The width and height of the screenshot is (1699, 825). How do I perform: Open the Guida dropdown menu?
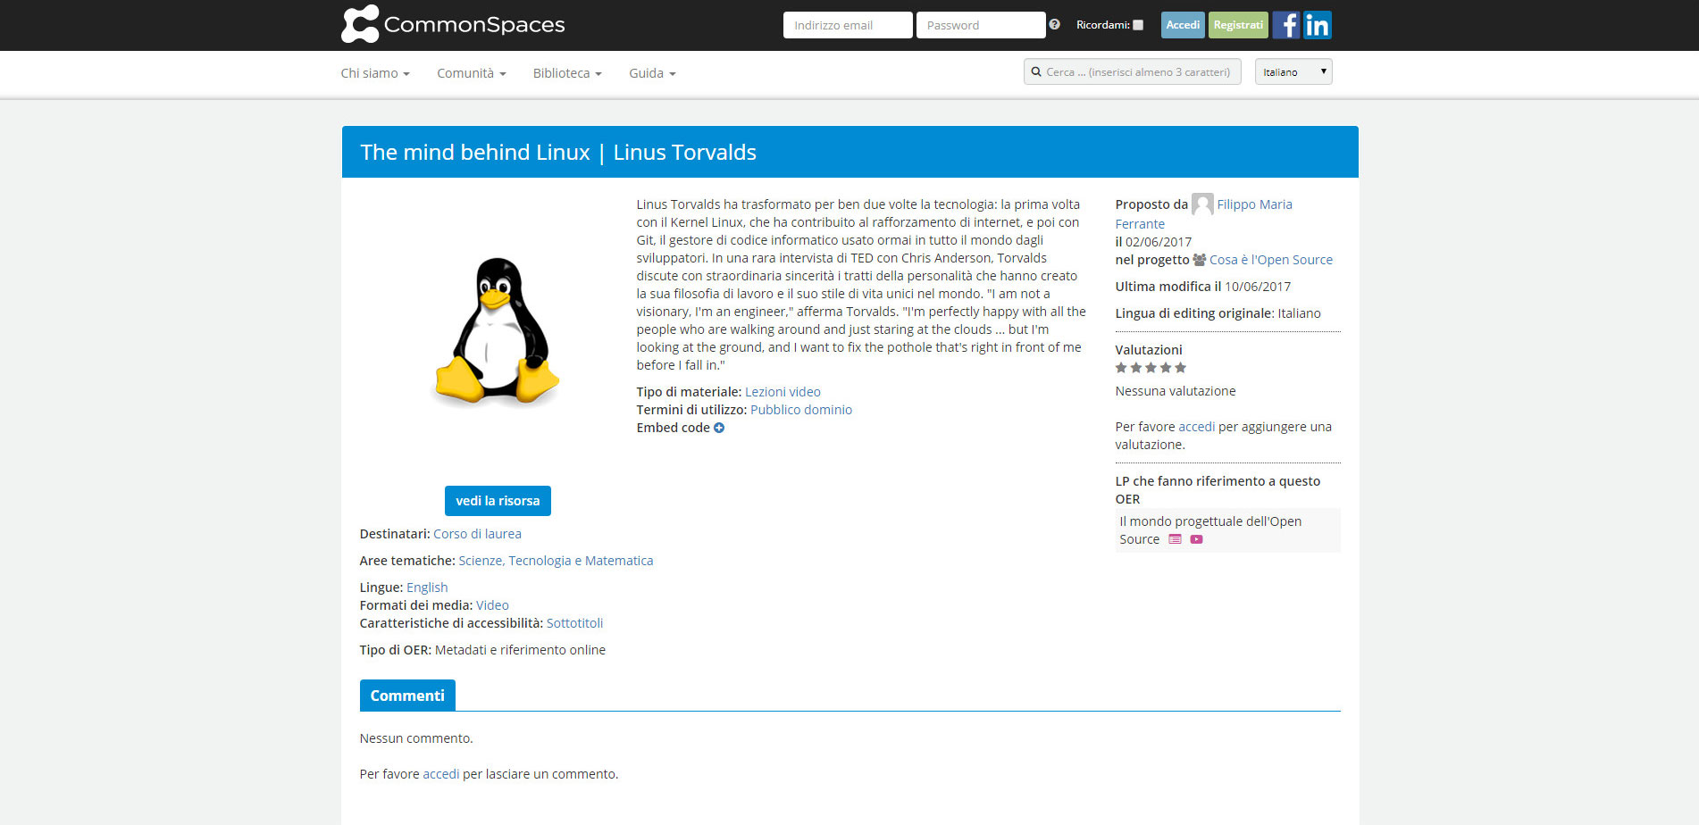[x=652, y=73]
